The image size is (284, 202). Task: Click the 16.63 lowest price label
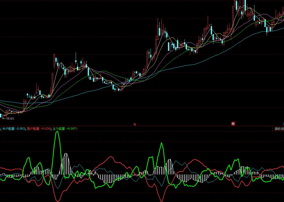[x=10, y=119]
